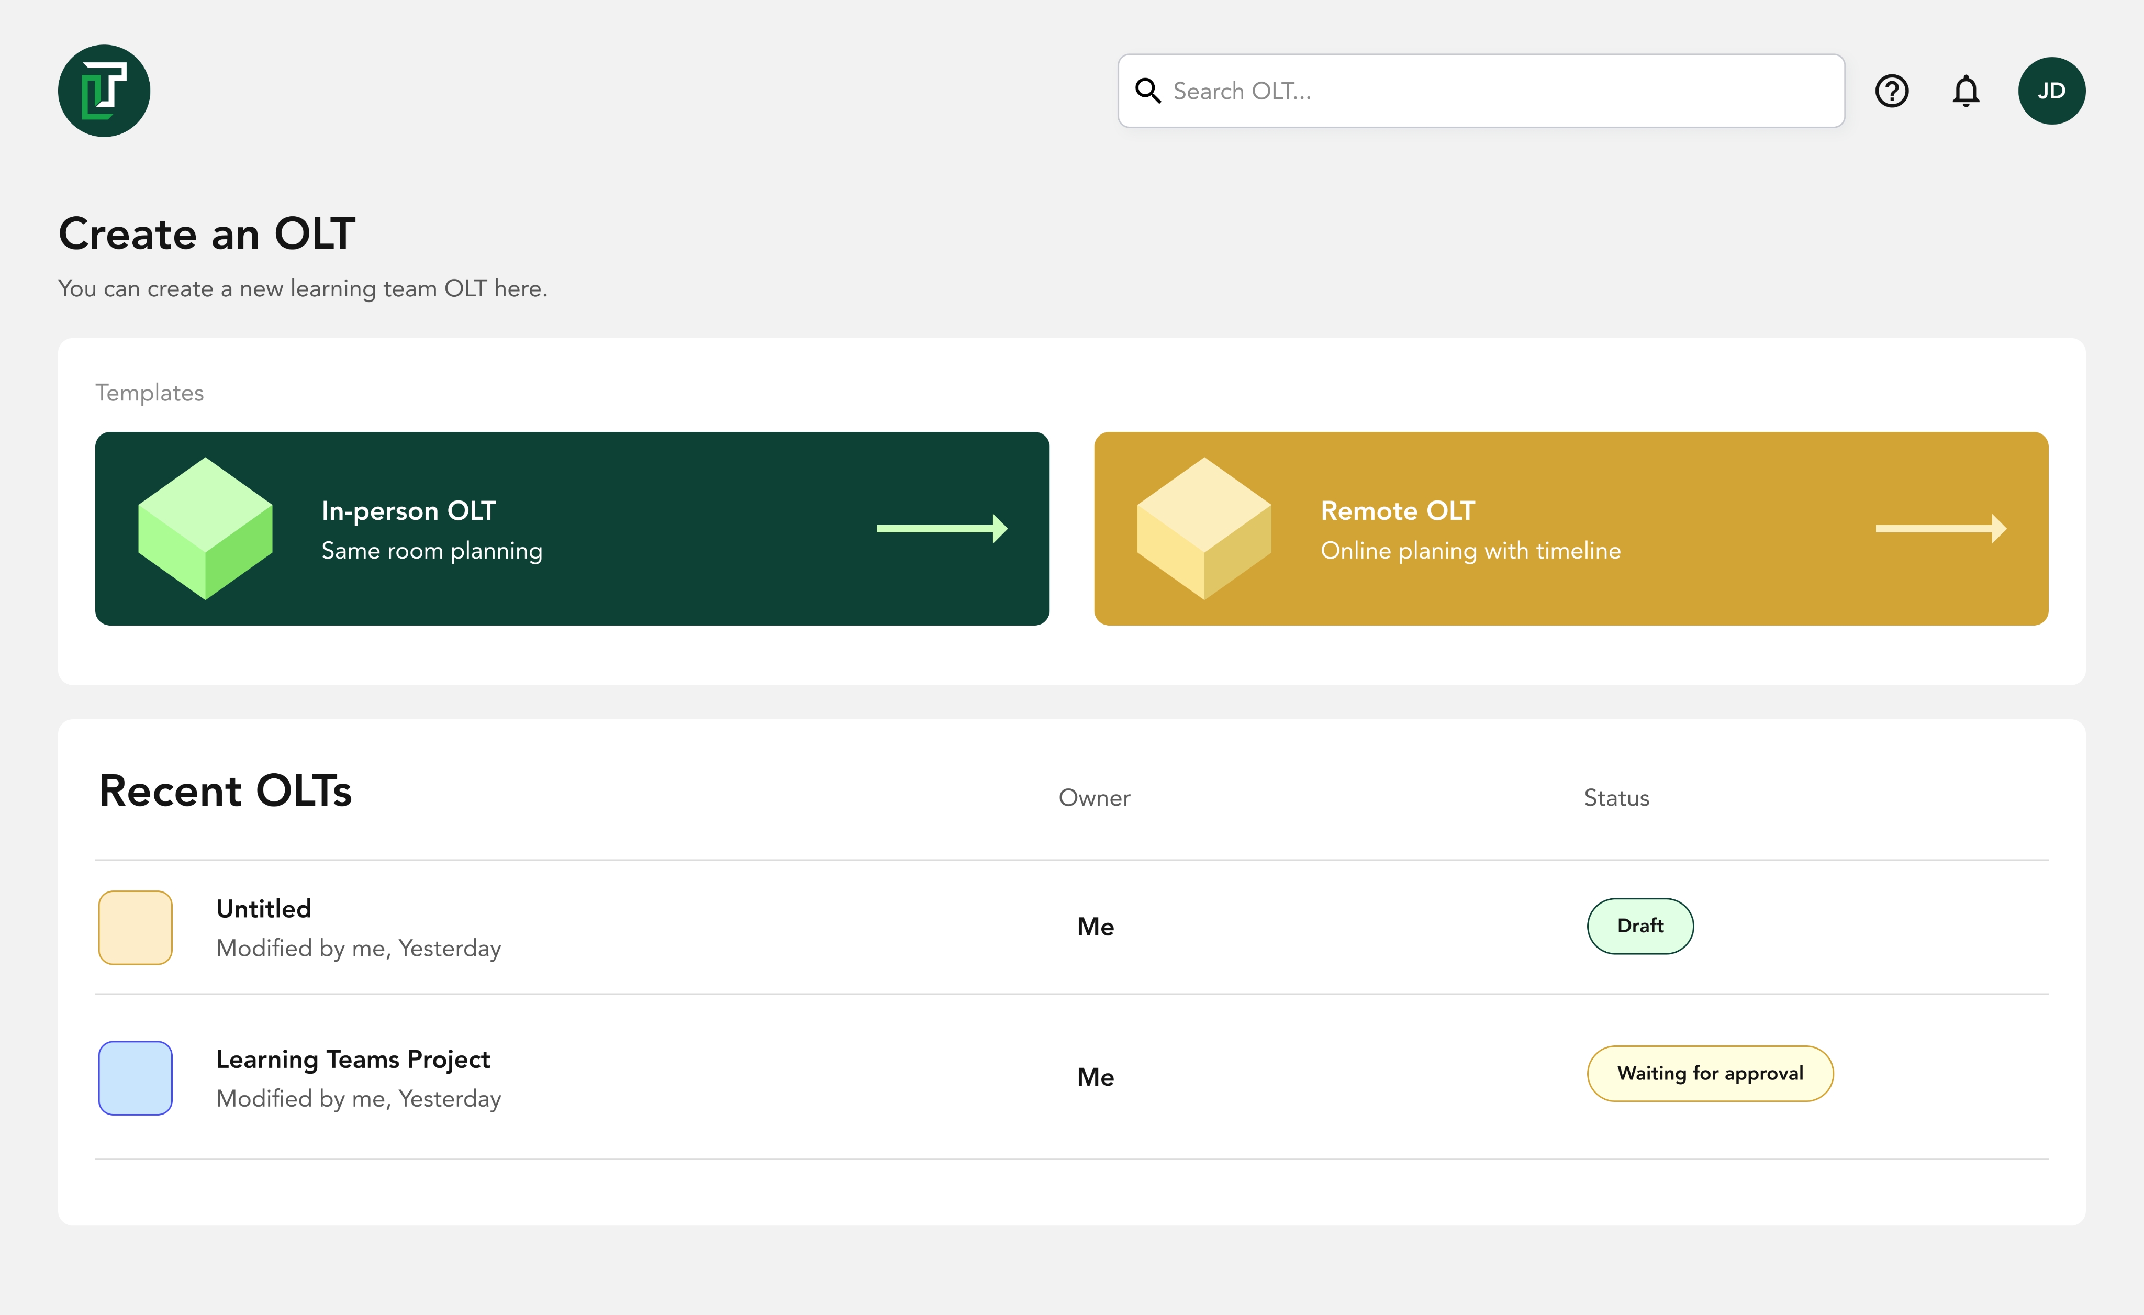
Task: Click the blue thumbnail of Learning Teams Project
Action: [135, 1078]
